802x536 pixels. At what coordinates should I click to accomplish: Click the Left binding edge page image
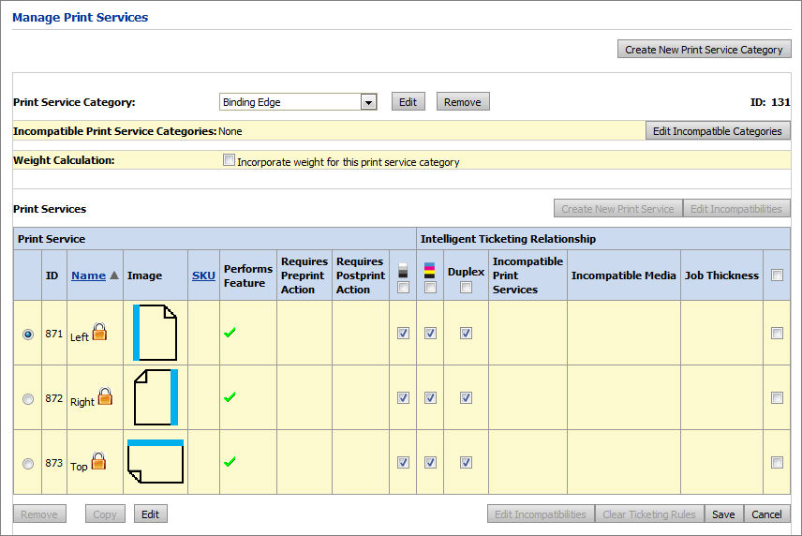[155, 333]
